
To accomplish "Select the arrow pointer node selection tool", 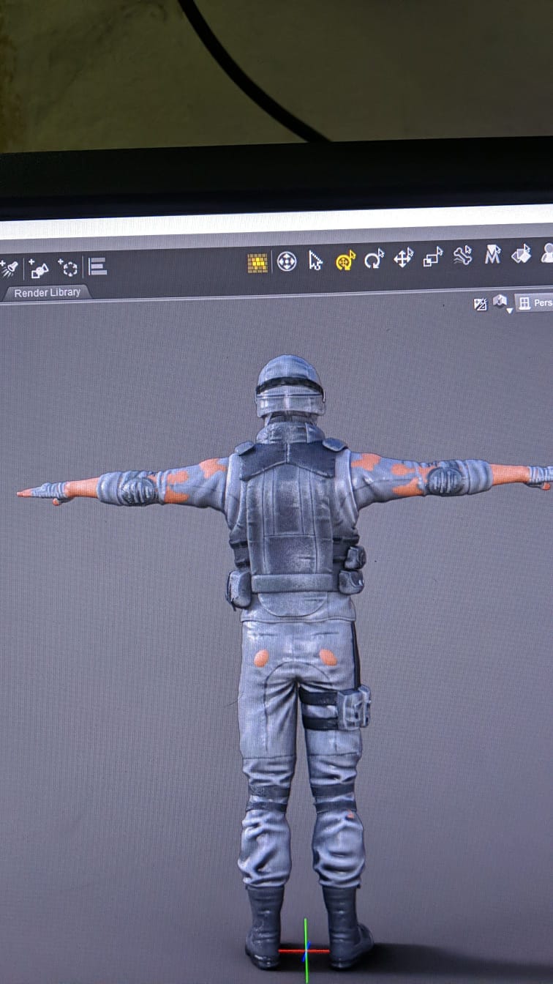I will tap(315, 261).
